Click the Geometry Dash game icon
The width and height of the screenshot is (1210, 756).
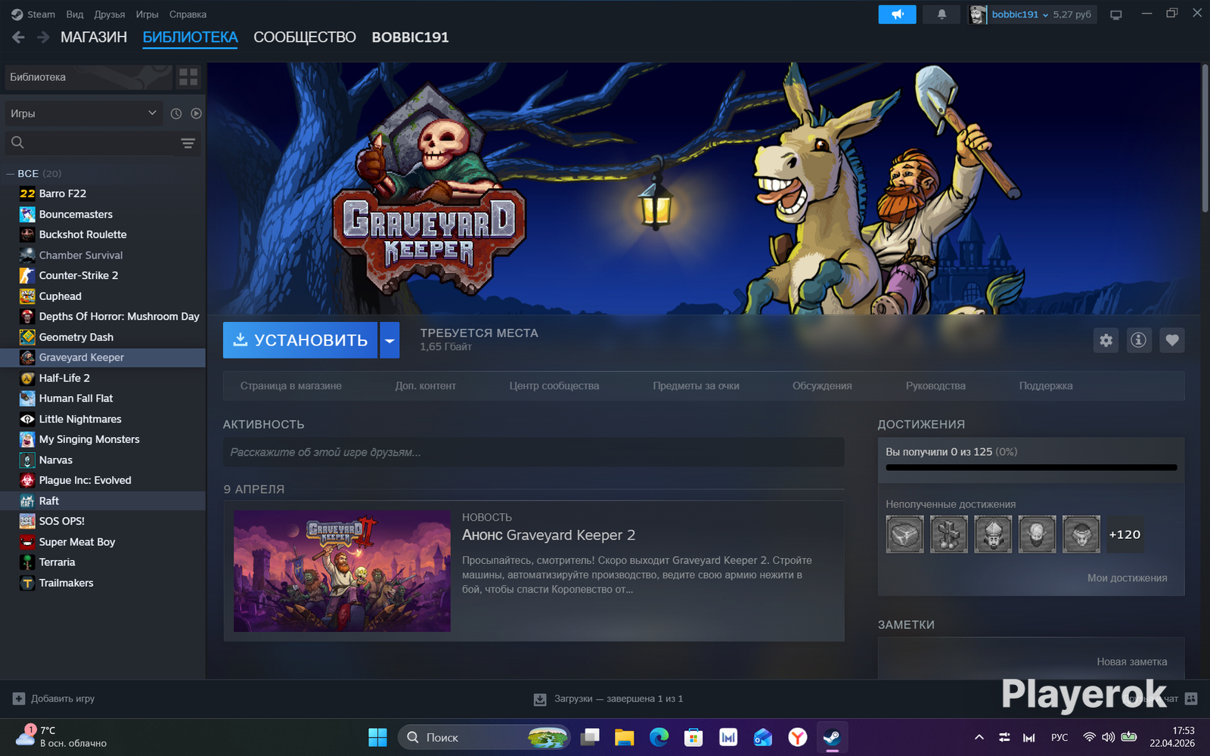27,337
